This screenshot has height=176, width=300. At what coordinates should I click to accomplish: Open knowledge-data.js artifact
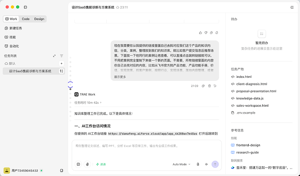tap(247, 98)
